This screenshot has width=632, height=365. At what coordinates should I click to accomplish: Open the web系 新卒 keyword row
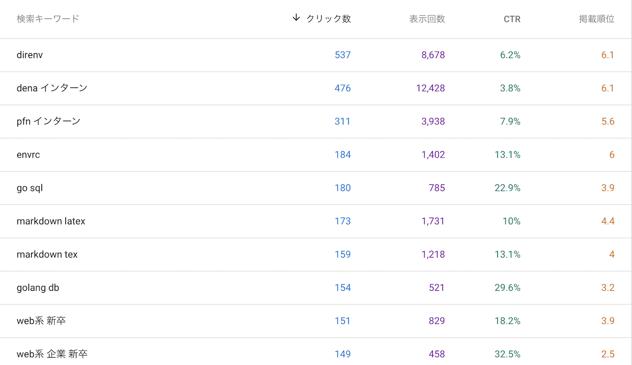(41, 321)
